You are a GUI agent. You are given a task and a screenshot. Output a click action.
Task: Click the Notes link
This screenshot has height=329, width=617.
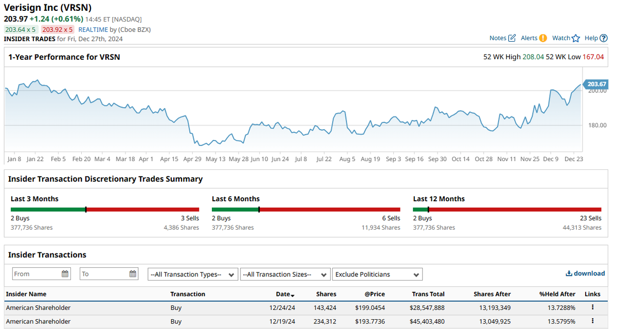pyautogui.click(x=498, y=38)
